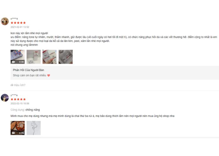Image resolution: width=219 pixels, height=156 pixels.
Task: Click username n*****4
Action: click(14, 19)
